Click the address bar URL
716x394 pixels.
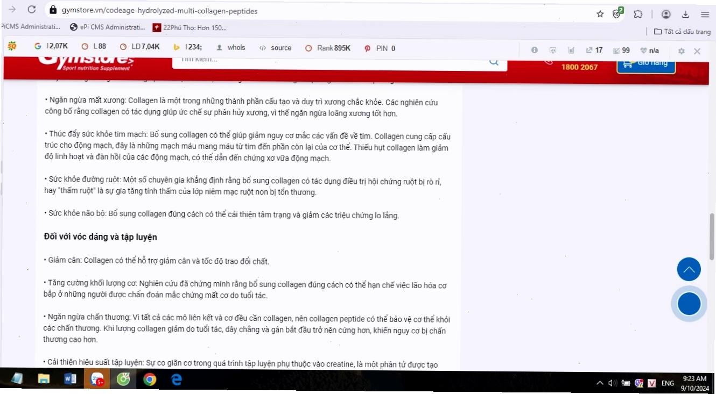point(159,11)
